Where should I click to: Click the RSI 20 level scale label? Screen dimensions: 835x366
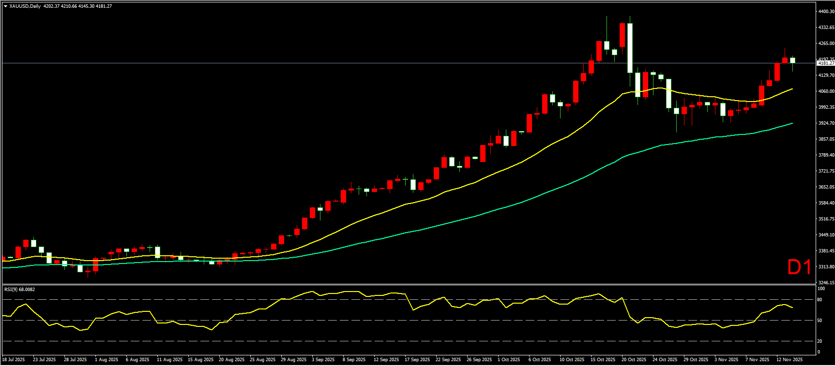[820, 341]
